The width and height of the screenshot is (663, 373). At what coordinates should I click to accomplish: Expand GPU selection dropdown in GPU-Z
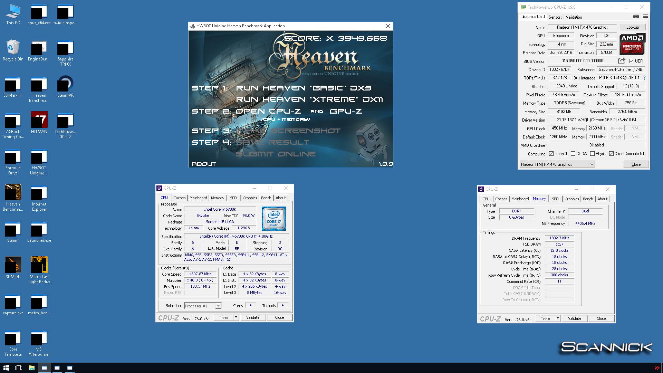coord(592,164)
